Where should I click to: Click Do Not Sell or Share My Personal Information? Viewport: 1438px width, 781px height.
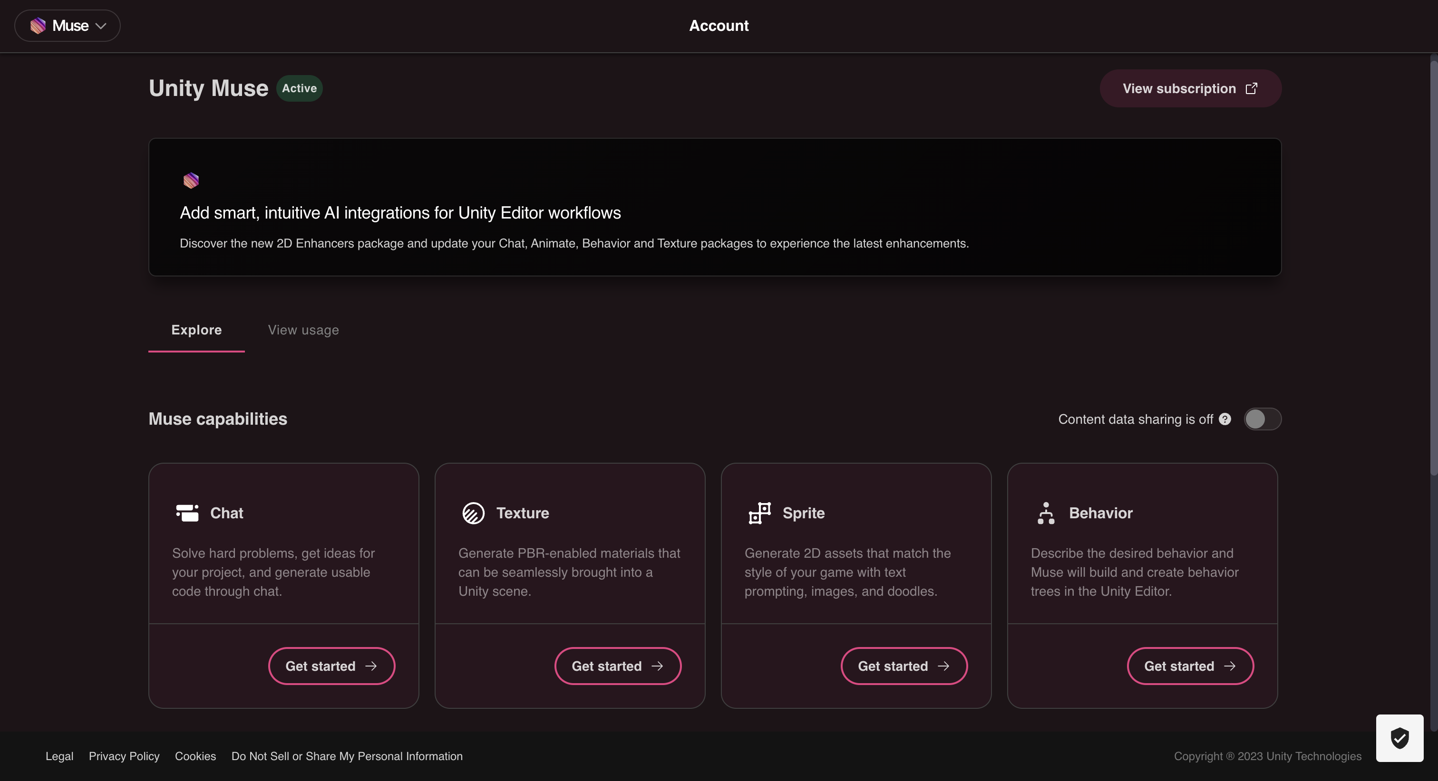(x=346, y=756)
